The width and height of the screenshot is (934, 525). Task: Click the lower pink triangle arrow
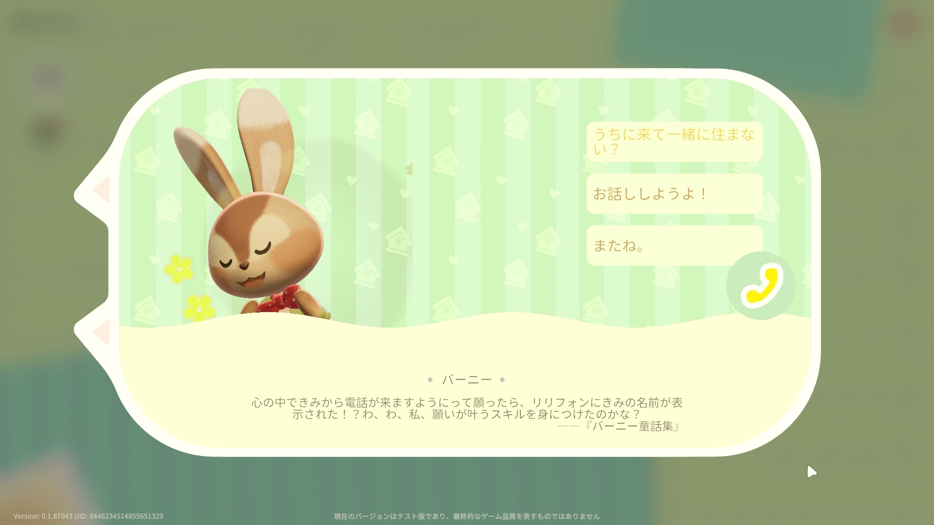point(103,332)
